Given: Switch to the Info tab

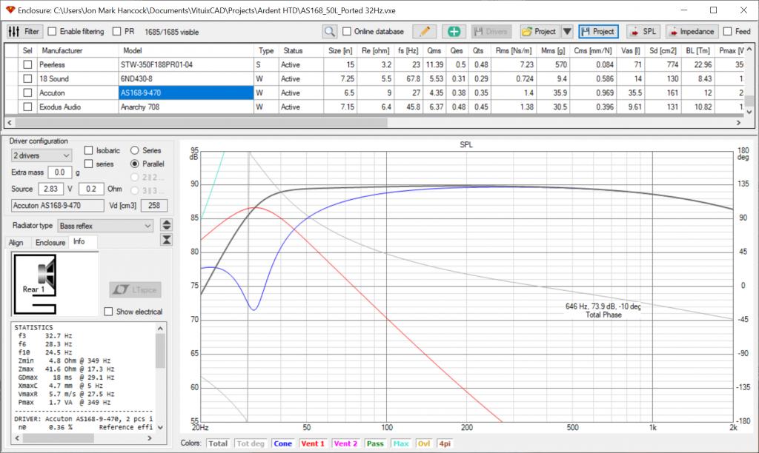Looking at the screenshot, I should tap(79, 241).
